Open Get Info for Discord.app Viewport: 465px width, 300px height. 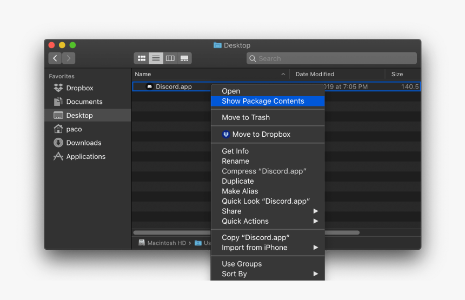(268, 151)
